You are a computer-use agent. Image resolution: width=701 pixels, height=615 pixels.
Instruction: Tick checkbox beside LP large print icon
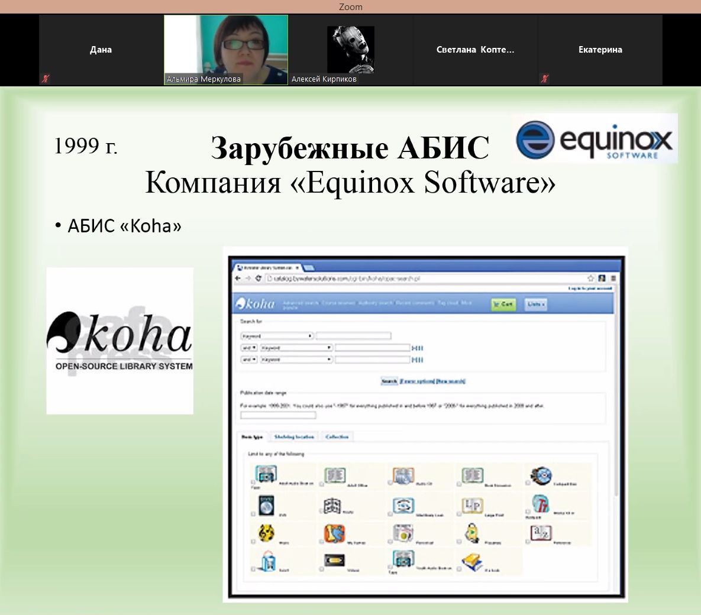coord(459,514)
